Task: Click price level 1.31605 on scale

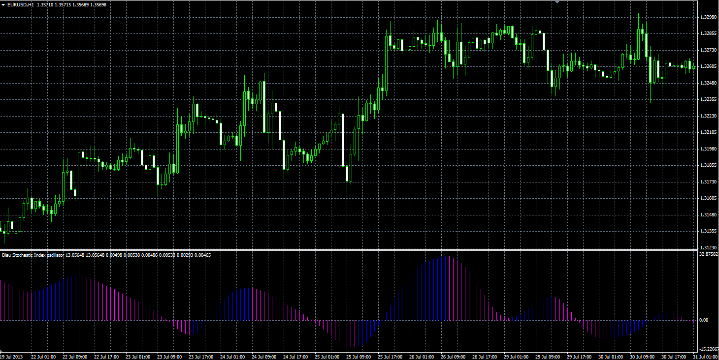Action: tap(708, 198)
